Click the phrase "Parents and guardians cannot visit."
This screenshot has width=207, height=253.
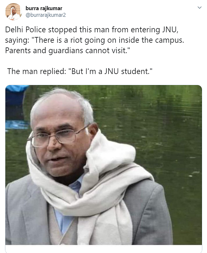68,51
